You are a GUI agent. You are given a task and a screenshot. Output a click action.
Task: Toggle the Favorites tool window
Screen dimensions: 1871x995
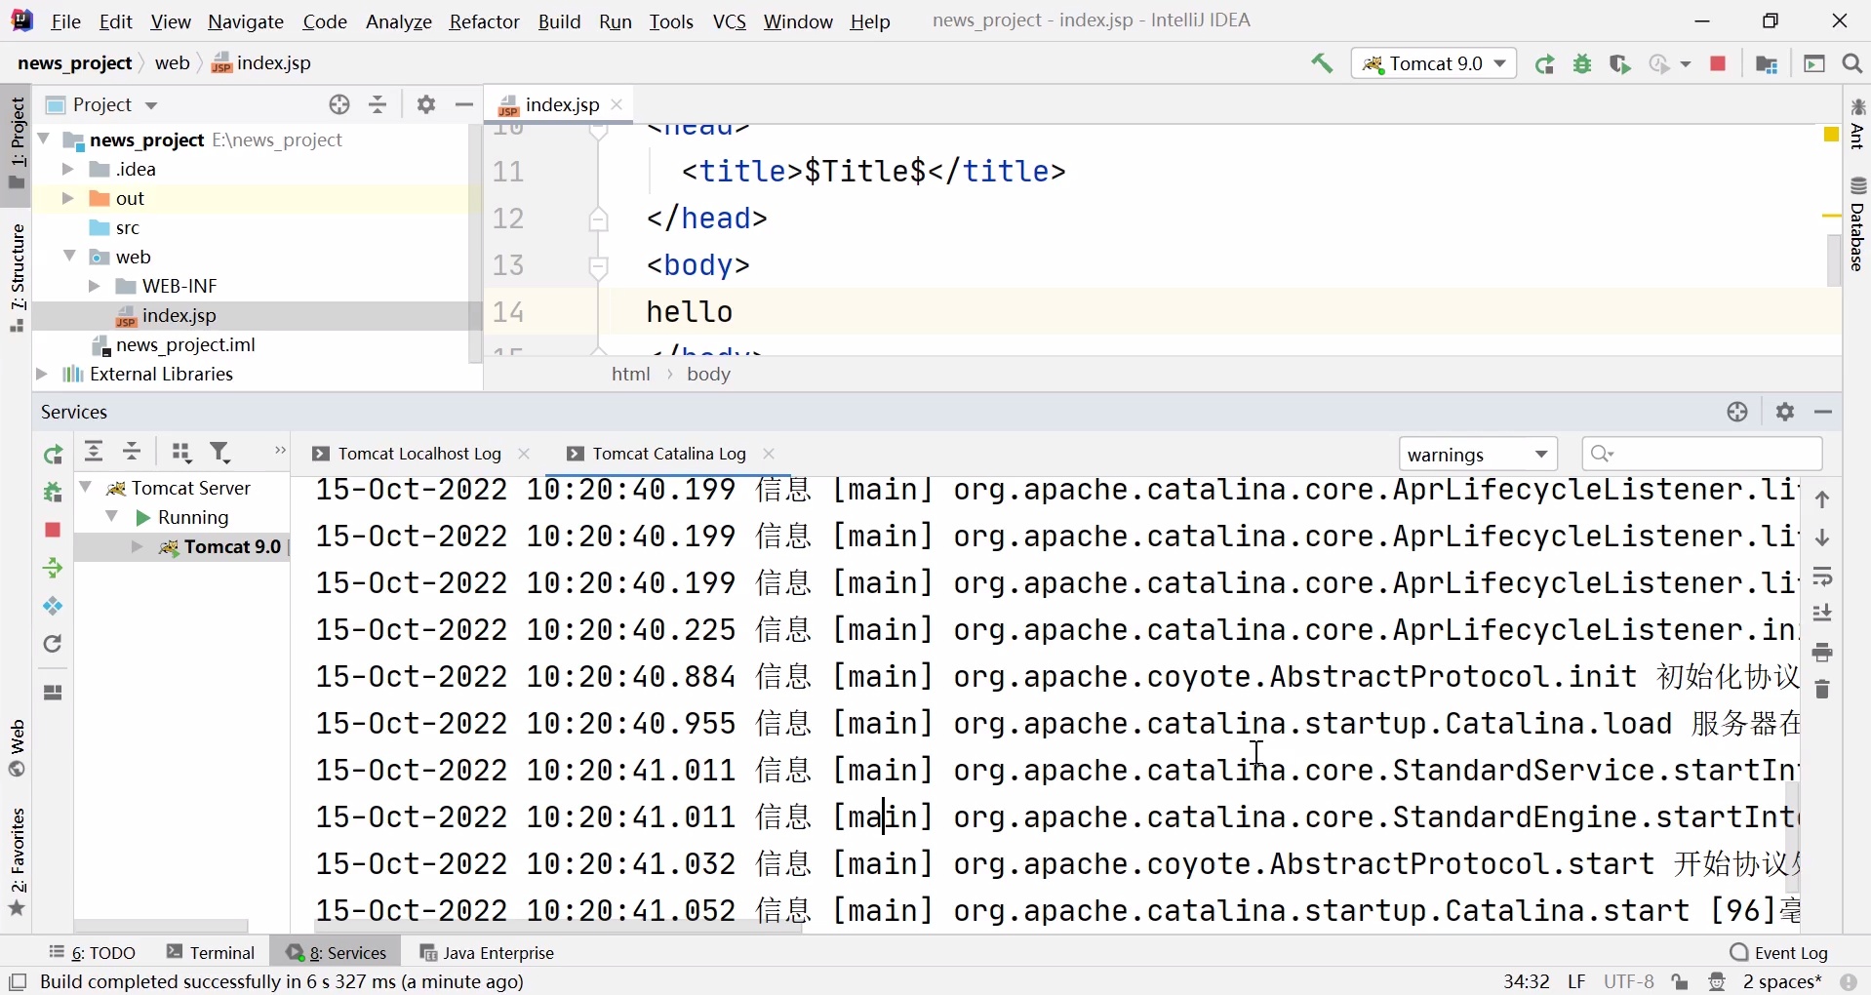click(18, 861)
